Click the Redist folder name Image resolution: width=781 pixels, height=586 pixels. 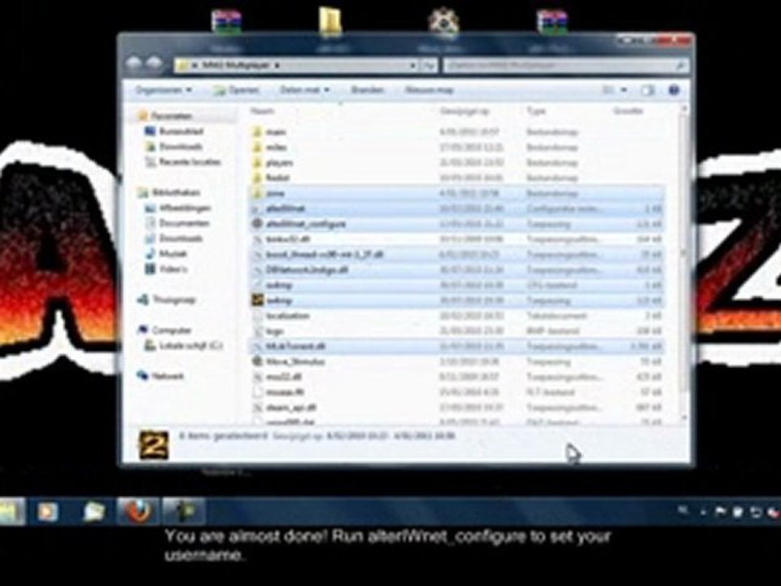pyautogui.click(x=277, y=177)
